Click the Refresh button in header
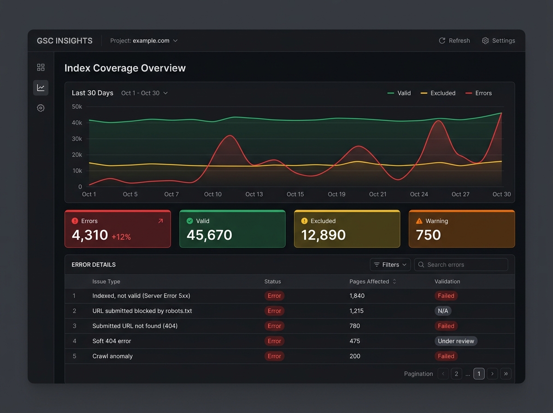The height and width of the screenshot is (413, 553). point(454,41)
